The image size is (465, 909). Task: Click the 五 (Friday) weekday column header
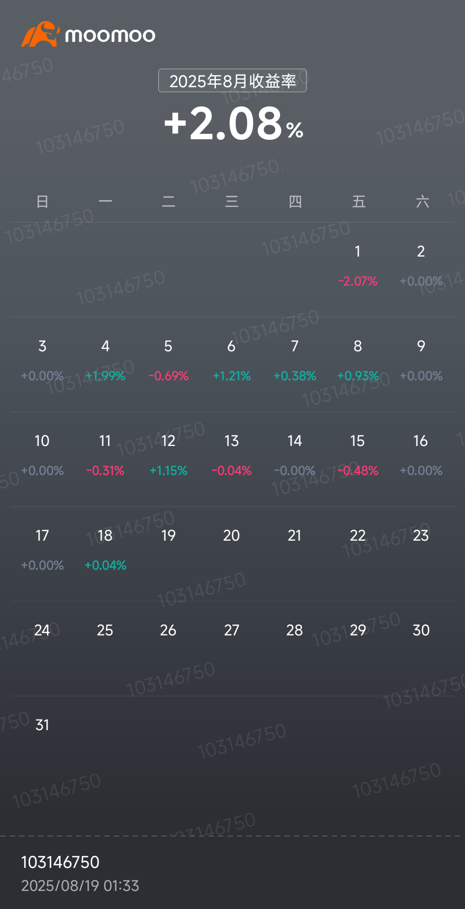359,201
